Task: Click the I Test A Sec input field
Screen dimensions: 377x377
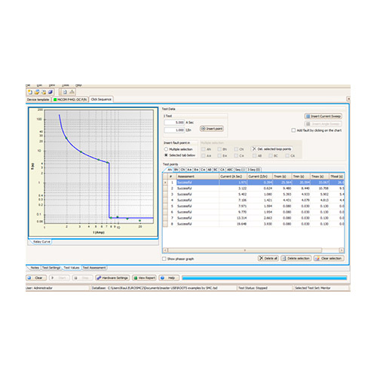Action: tap(174, 122)
